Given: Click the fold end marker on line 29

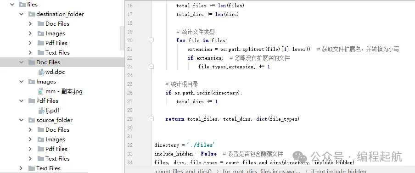Looking at the screenshot, I should [151, 119].
